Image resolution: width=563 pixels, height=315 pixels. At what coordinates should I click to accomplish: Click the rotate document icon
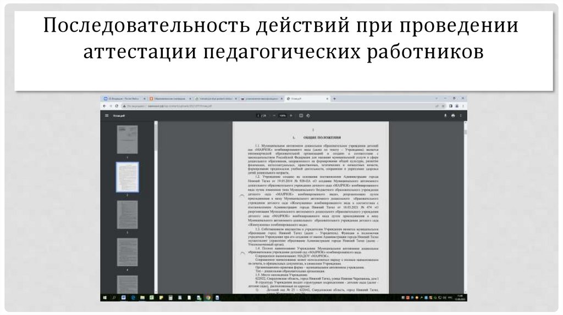308,116
